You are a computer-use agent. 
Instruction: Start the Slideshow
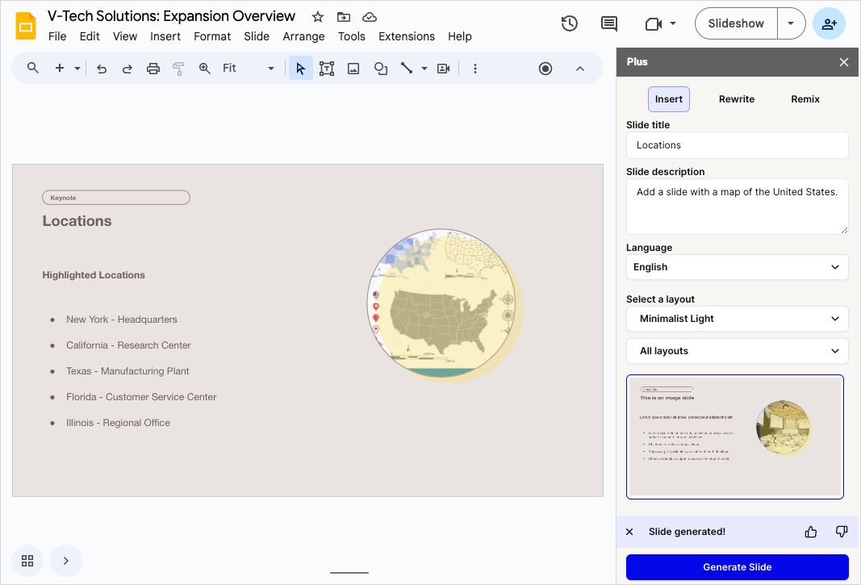pyautogui.click(x=736, y=23)
